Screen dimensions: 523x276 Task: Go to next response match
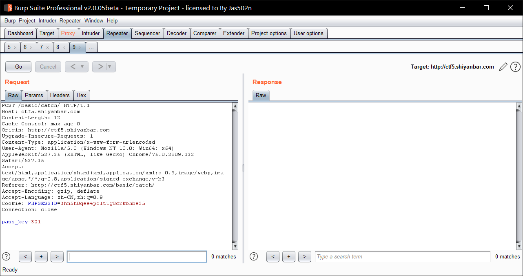pos(305,256)
